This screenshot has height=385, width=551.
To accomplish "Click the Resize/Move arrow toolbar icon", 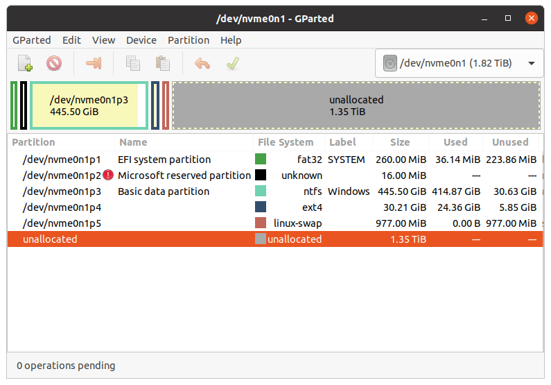I will 94,63.
